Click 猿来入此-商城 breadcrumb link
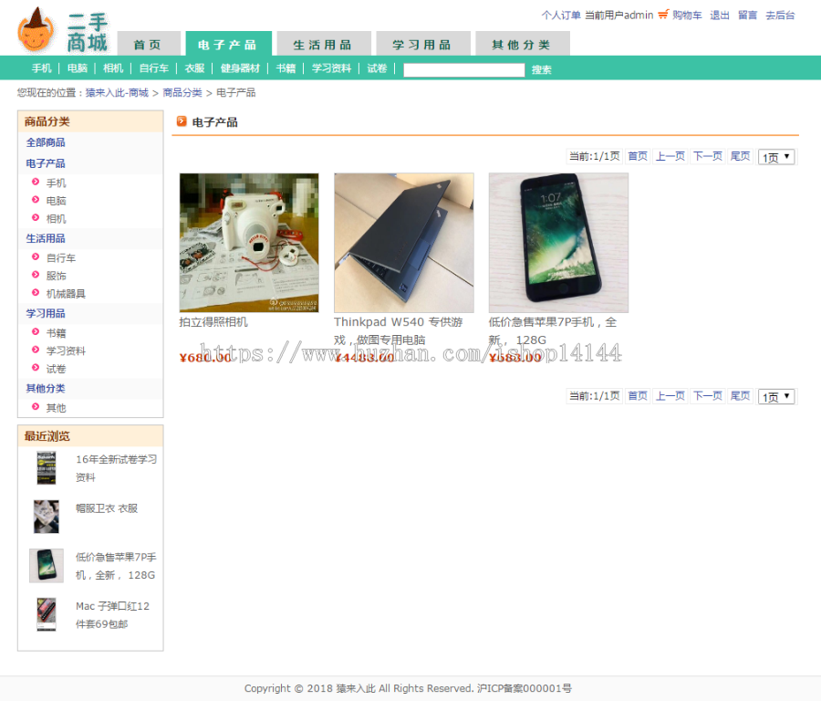This screenshot has width=821, height=701. click(118, 93)
